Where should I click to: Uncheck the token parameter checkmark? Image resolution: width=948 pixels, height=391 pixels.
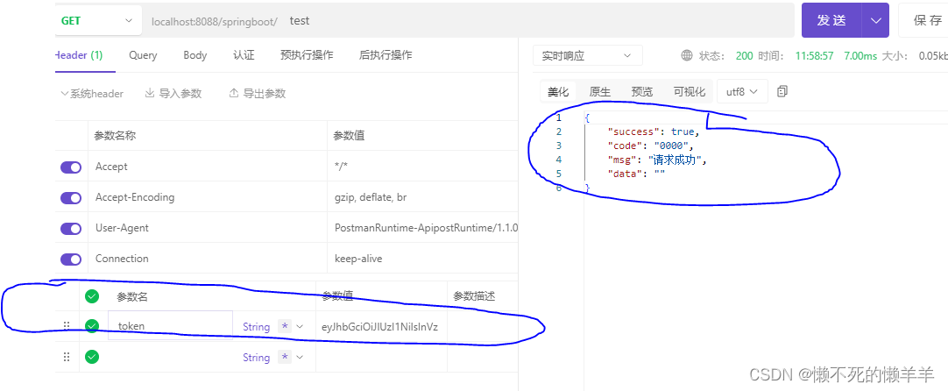tap(92, 326)
